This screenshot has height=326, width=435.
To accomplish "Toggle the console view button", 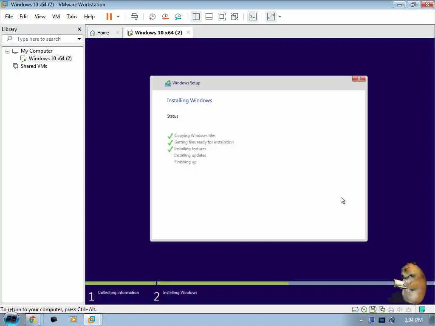I will point(252,17).
